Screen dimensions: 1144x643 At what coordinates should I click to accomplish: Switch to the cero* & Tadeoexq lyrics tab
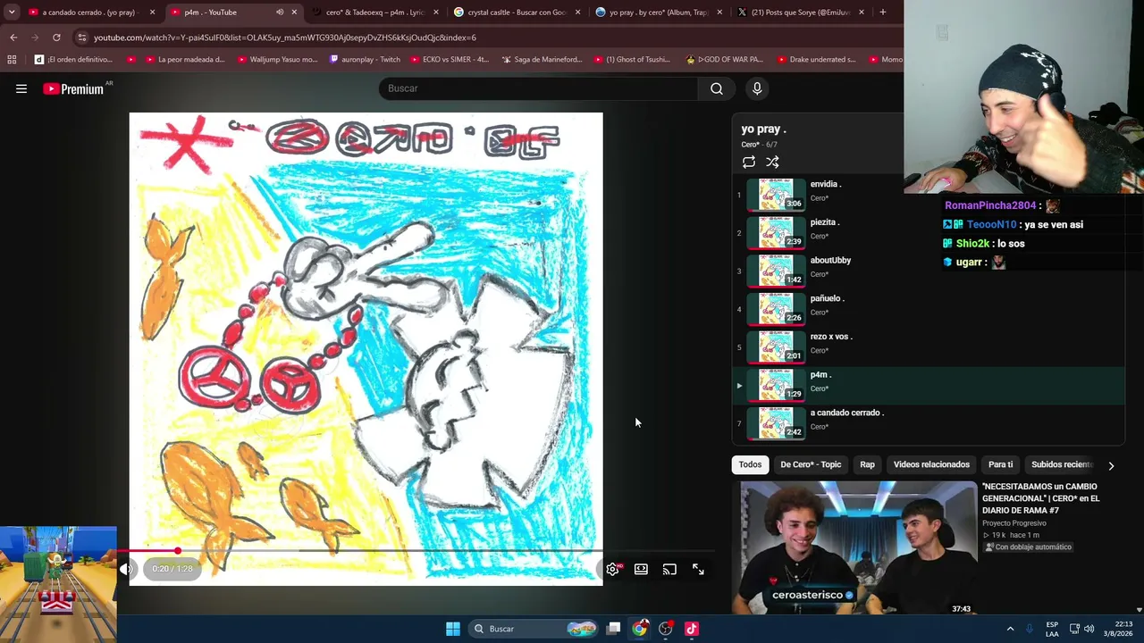pos(375,13)
